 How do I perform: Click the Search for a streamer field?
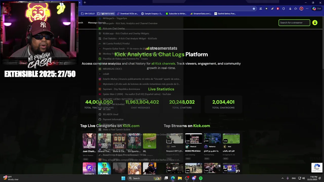pos(294,23)
